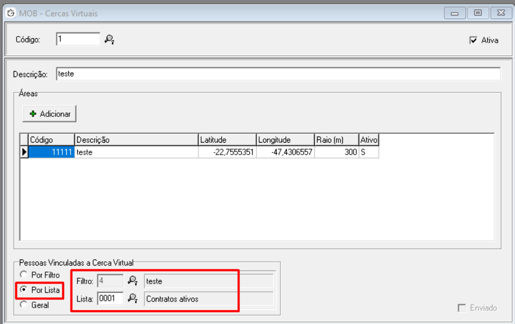Click into the Descrição text field
Viewport: 515px width, 324px height.
tap(278, 74)
